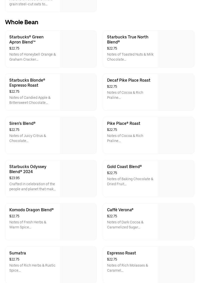Choose Espresso Roast whole bean
The image size is (203, 283).
(x=121, y=253)
